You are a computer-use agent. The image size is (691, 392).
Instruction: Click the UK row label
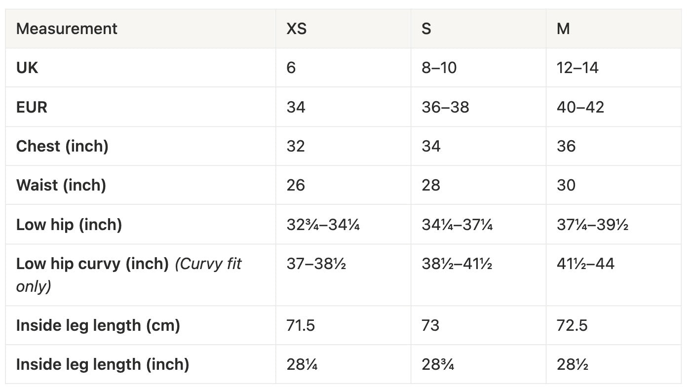[x=27, y=68]
